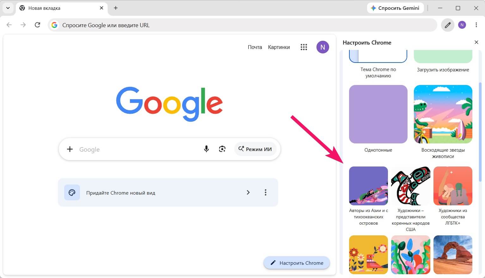Open the Chrome three-dot menu
This screenshot has height=278, width=485.
pos(476,25)
